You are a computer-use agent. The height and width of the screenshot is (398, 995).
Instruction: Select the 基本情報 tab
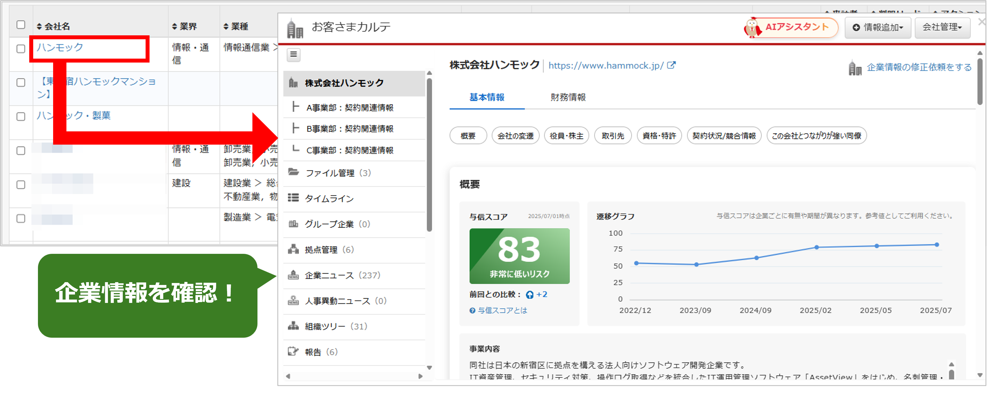point(487,98)
